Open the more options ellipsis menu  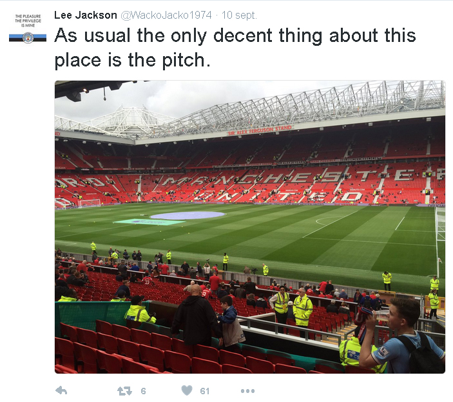click(x=248, y=390)
